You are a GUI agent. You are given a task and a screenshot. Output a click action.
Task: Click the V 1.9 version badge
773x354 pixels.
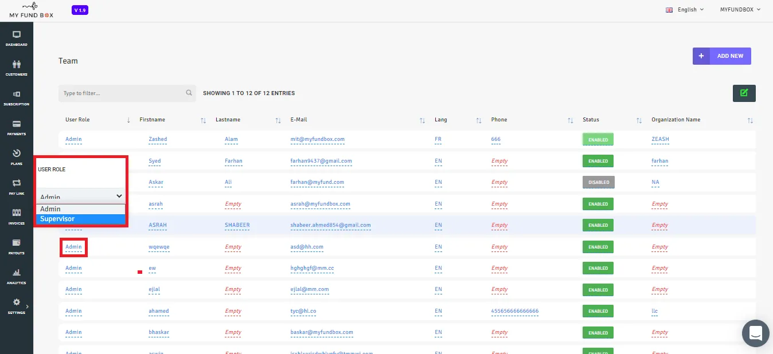(x=80, y=10)
